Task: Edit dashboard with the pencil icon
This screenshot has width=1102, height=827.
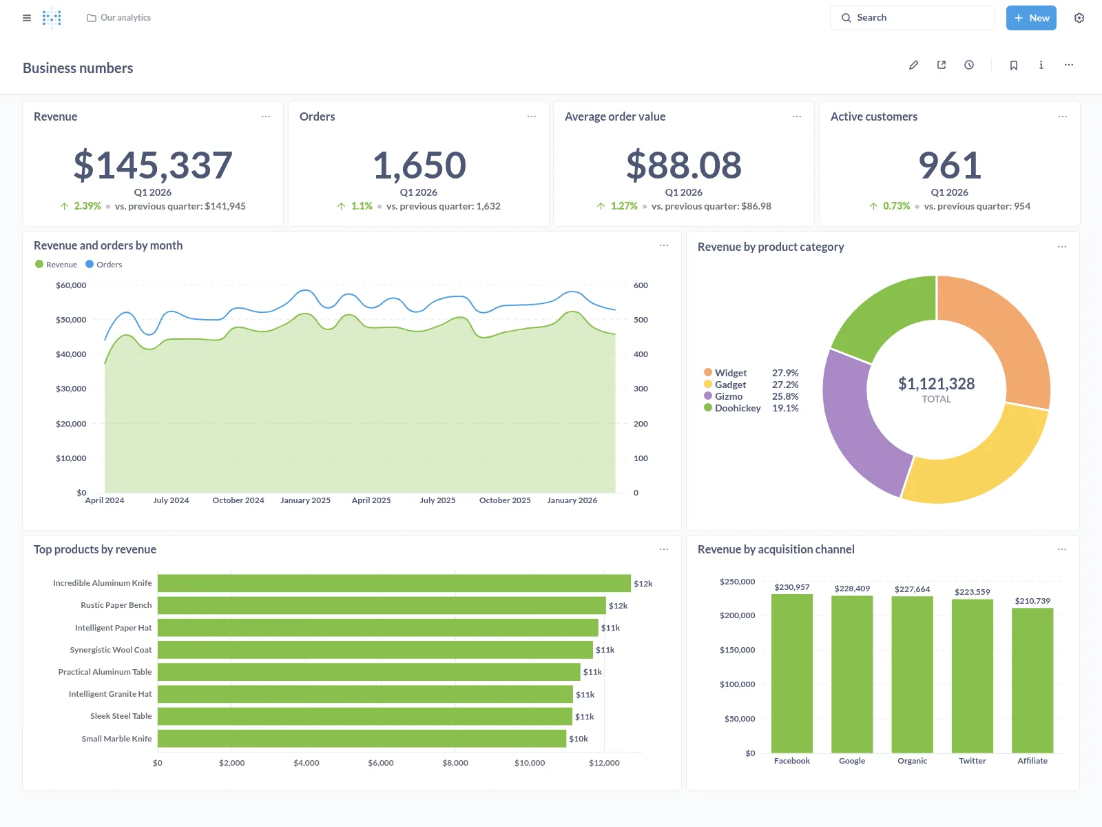Action: pos(914,65)
